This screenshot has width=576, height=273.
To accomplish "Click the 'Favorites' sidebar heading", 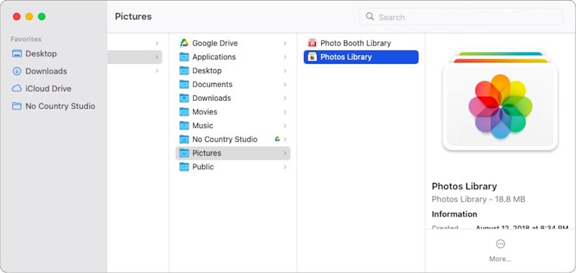I will pyautogui.click(x=26, y=39).
